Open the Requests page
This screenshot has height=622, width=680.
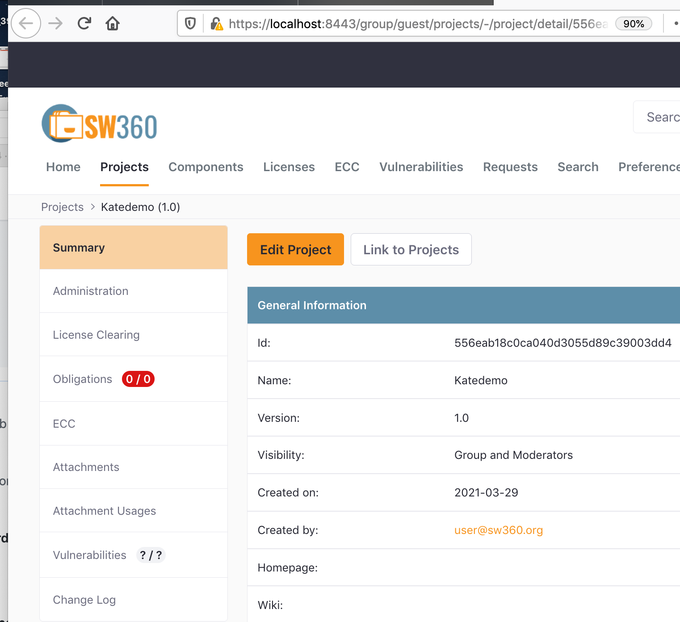(x=510, y=167)
